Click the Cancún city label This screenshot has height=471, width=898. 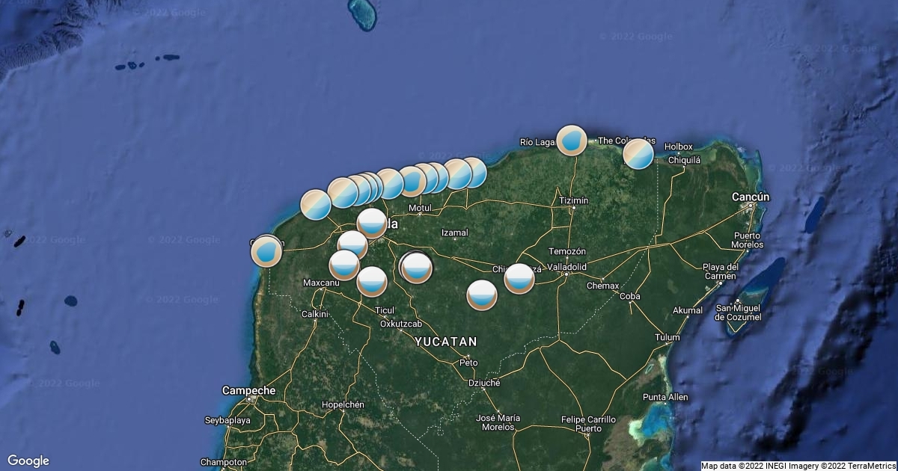click(751, 197)
